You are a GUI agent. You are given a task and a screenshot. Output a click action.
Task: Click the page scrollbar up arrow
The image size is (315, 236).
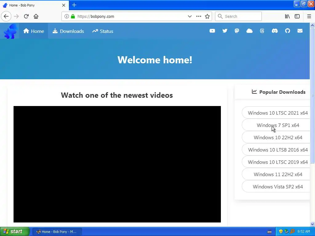click(312, 25)
